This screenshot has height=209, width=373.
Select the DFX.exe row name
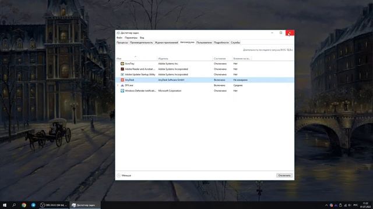(129, 85)
